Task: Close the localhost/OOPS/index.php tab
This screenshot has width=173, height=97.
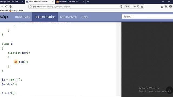Action: click(x=83, y=2)
